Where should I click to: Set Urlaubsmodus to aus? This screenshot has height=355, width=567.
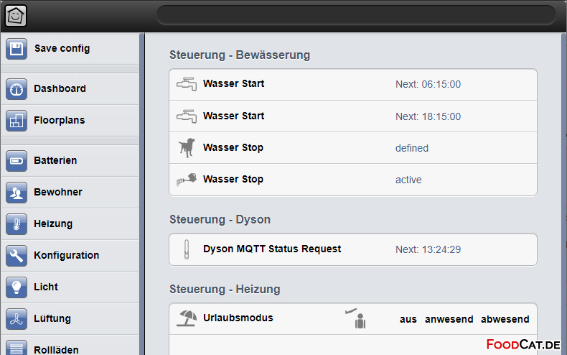tap(408, 320)
